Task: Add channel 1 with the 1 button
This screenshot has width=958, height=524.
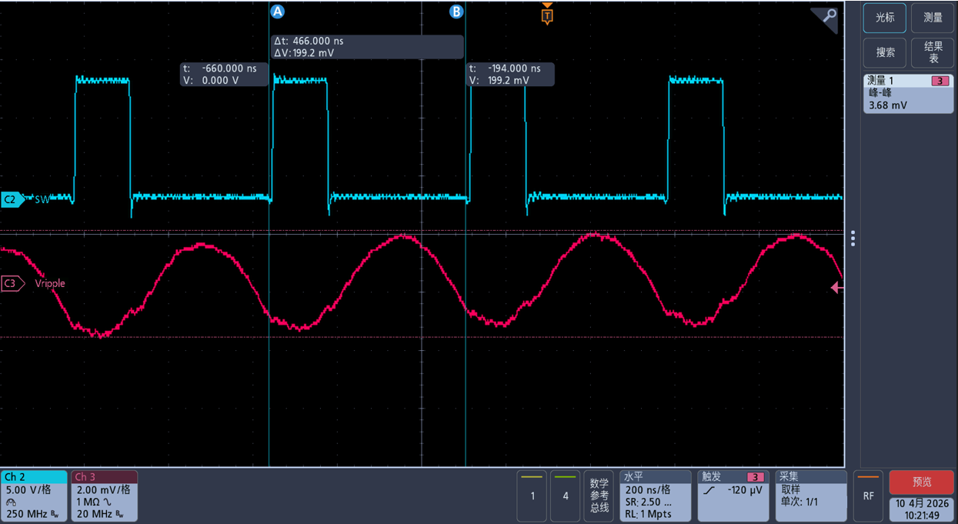Action: tap(532, 496)
